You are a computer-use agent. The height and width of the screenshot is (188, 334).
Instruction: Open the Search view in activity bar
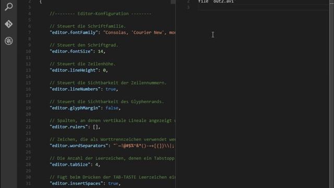8,7
